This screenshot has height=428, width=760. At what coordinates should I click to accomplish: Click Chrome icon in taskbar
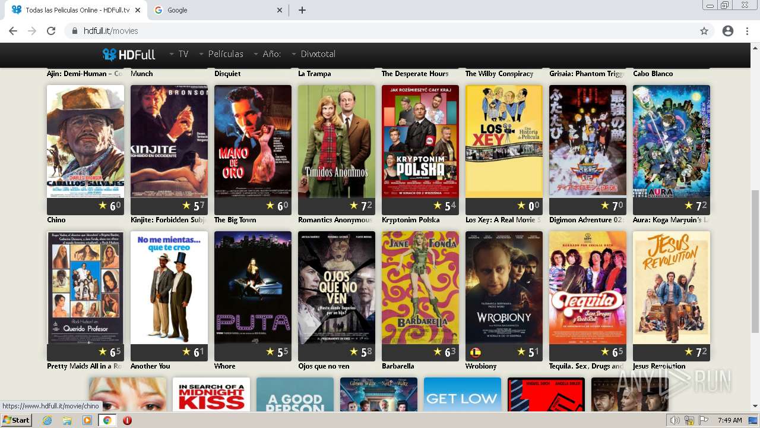tap(107, 420)
